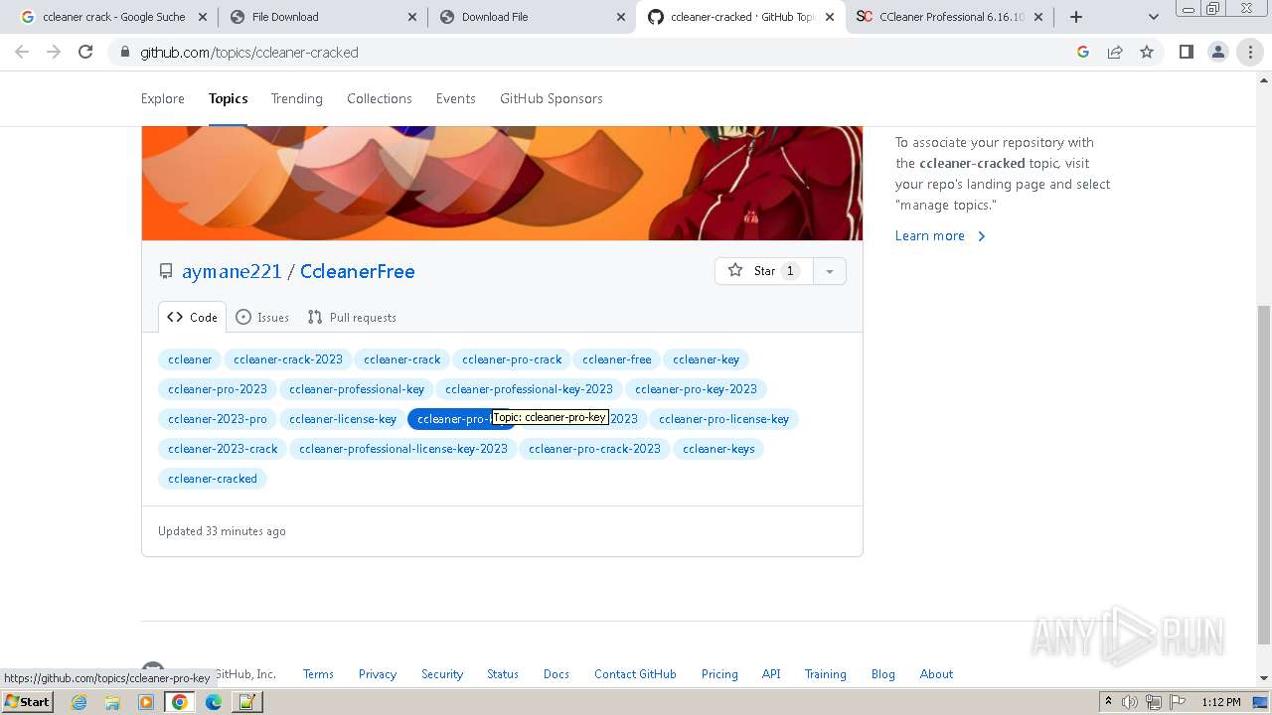Open the Pull requests tab
The width and height of the screenshot is (1272, 715).
352,317
